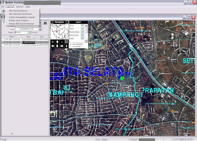Click the full extent square navigator button

coord(66,42)
